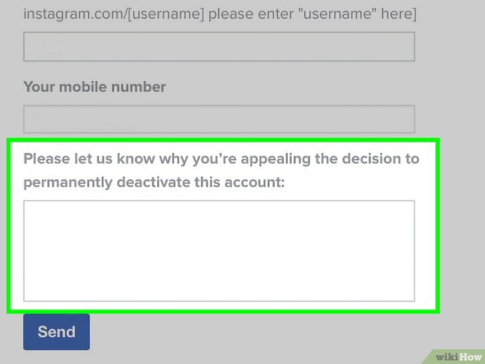This screenshot has height=364, width=485.
Task: Click inside the appeal reason text area
Action: coord(219,251)
